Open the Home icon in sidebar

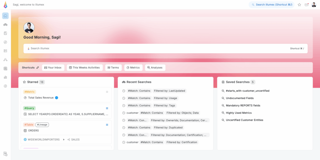5,16
